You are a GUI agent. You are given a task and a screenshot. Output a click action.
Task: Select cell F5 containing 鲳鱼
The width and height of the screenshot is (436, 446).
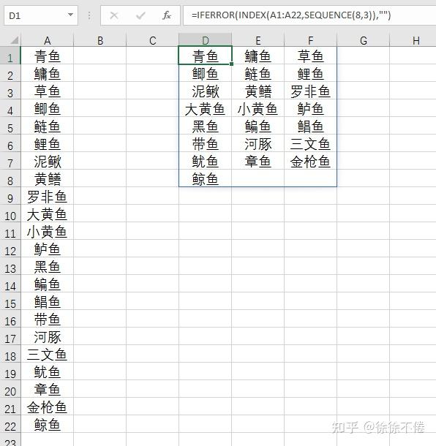tap(310, 126)
